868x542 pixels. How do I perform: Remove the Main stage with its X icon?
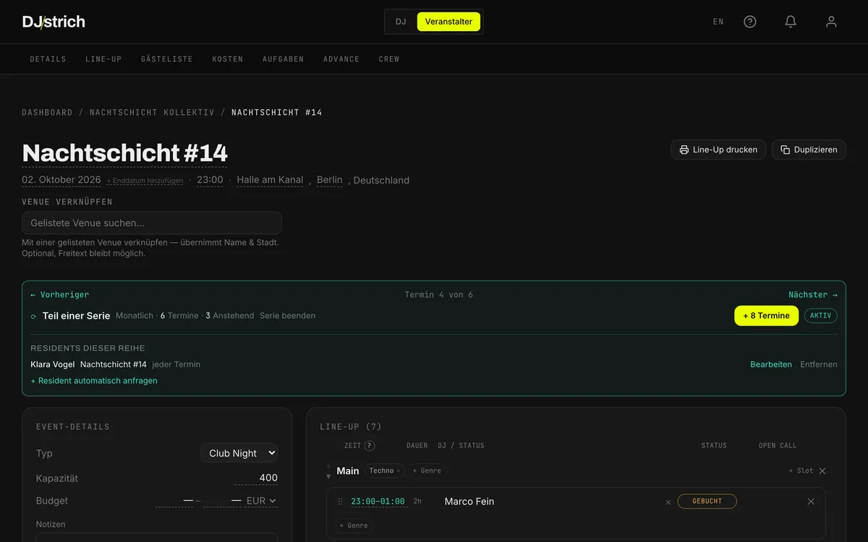pos(822,470)
